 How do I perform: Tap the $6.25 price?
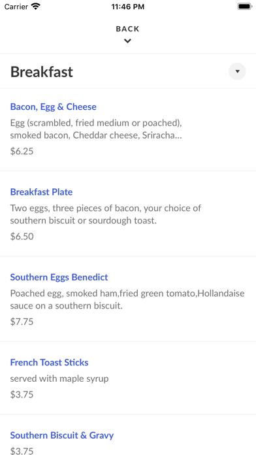tap(22, 151)
